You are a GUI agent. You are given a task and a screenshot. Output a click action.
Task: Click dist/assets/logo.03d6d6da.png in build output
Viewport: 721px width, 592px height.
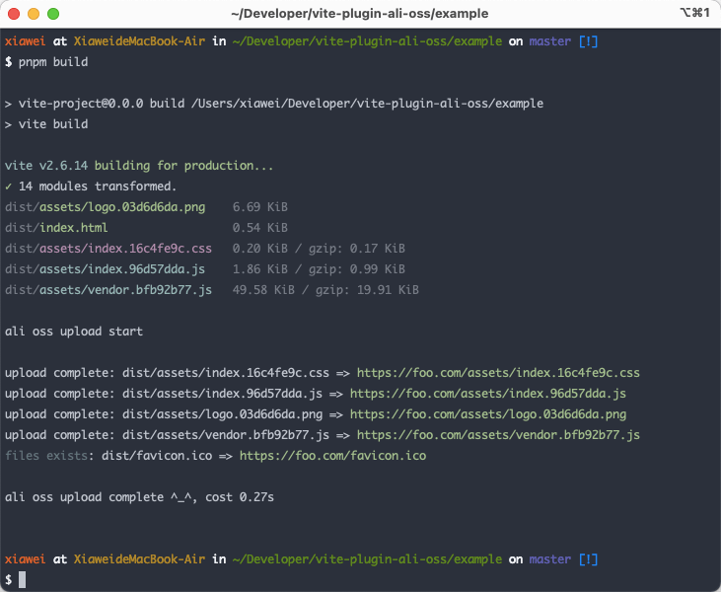[x=105, y=207]
